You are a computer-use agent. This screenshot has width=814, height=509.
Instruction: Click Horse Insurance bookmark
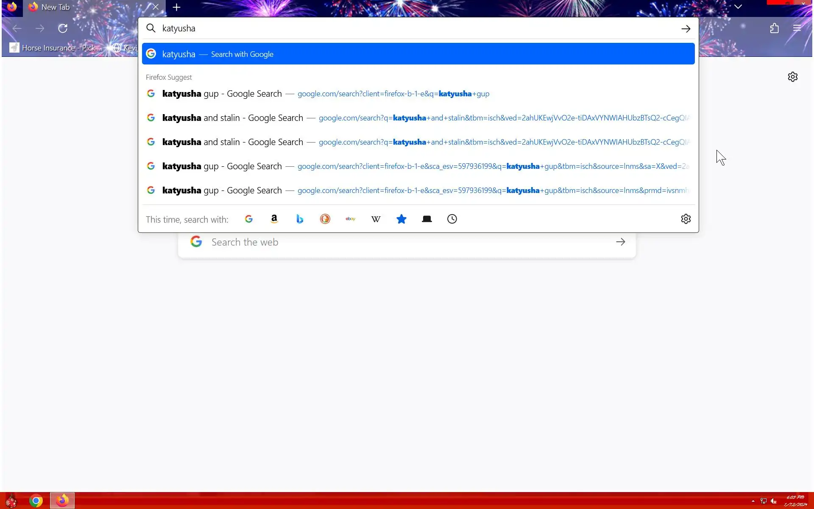(x=56, y=48)
